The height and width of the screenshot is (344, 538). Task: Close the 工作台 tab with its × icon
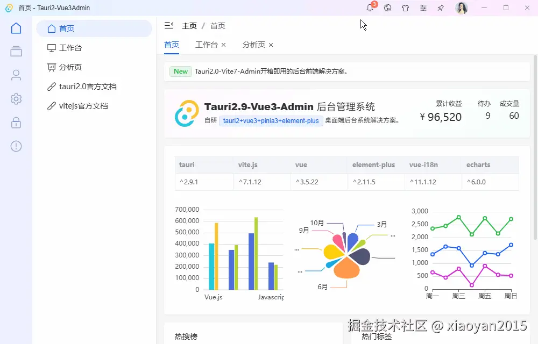pos(224,45)
